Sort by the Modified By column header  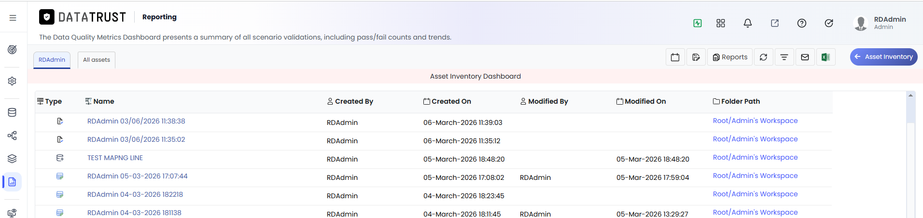[x=544, y=101]
